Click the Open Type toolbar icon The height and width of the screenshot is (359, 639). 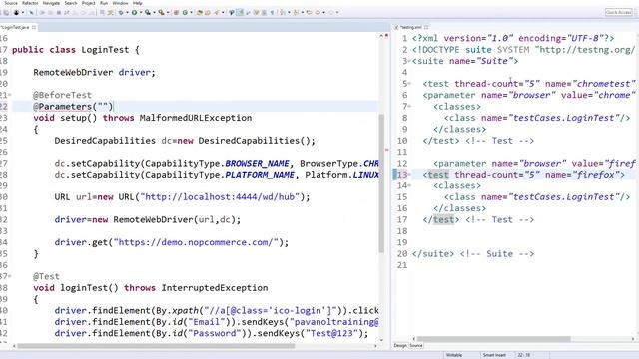click(x=200, y=13)
